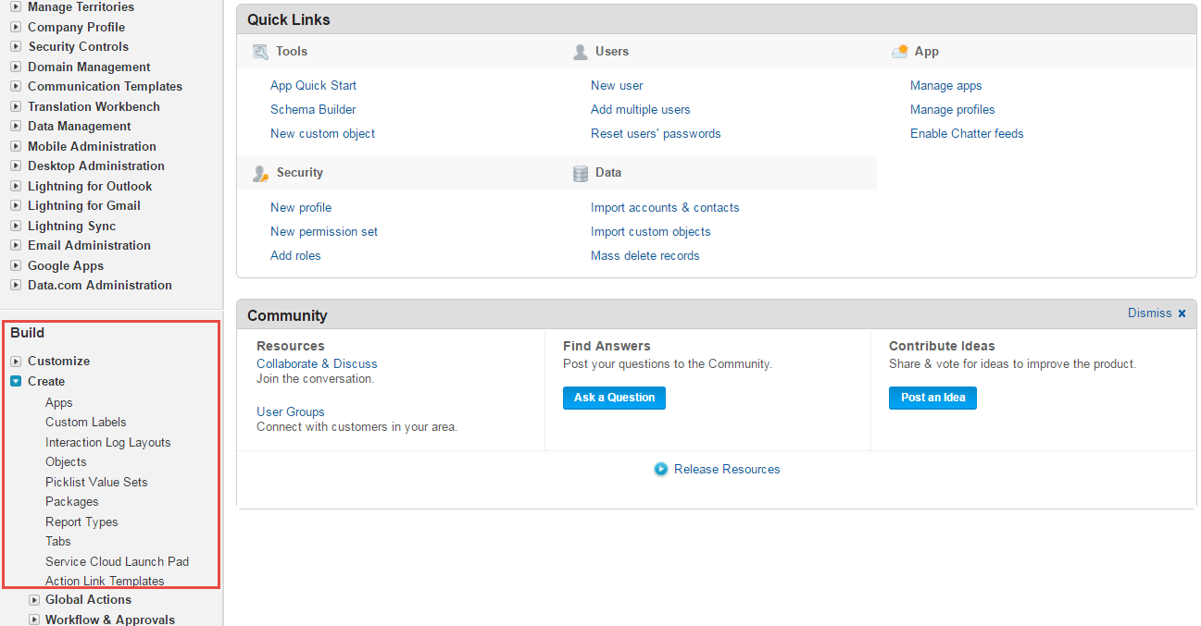Expand Security Controls in the sidebar
1201x626 pixels.
[16, 46]
